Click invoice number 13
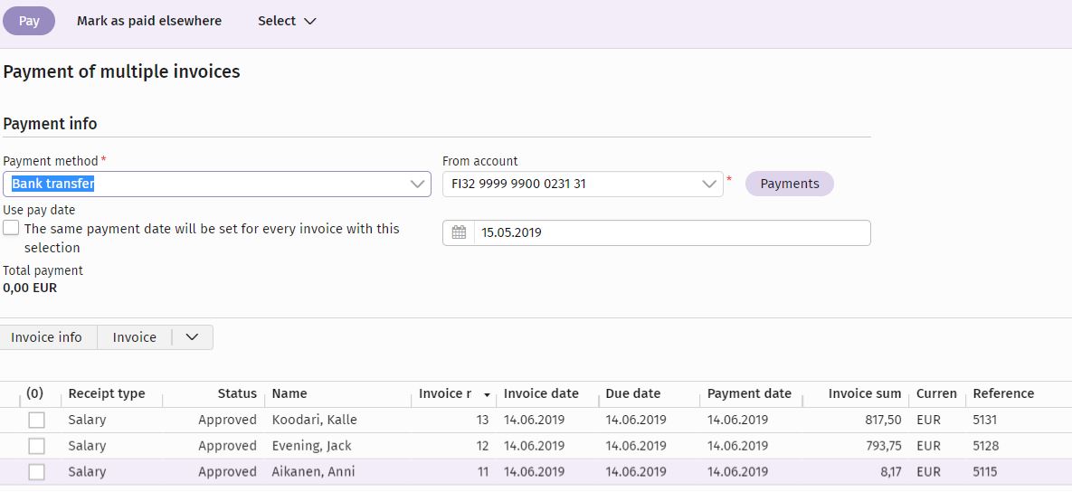Image resolution: width=1072 pixels, height=492 pixels. pyautogui.click(x=483, y=420)
